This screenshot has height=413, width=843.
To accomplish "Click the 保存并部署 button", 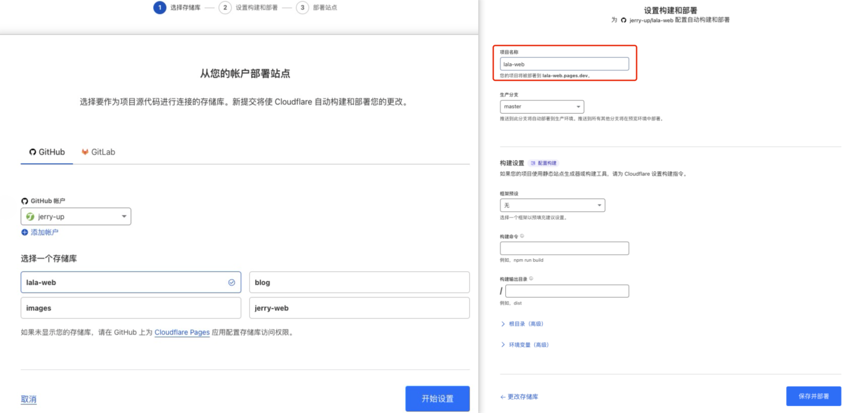I will click(814, 396).
